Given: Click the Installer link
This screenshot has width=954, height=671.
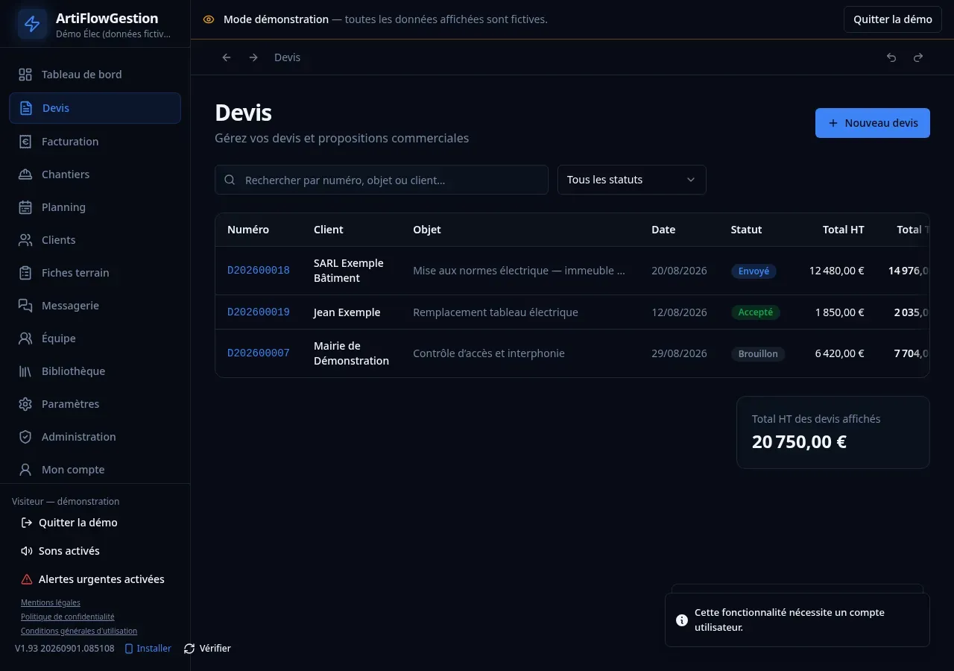Looking at the screenshot, I should pos(148,649).
